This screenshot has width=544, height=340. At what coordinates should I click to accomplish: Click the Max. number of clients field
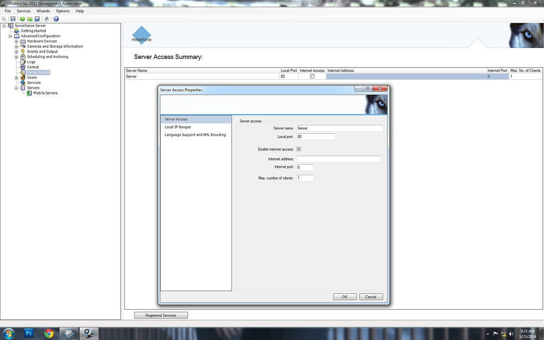305,178
